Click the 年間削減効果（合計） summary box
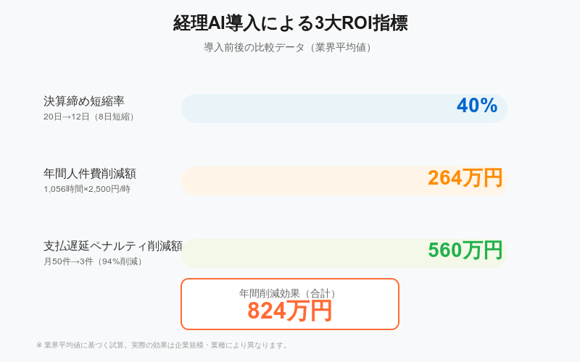This screenshot has width=580, height=362. click(x=290, y=304)
